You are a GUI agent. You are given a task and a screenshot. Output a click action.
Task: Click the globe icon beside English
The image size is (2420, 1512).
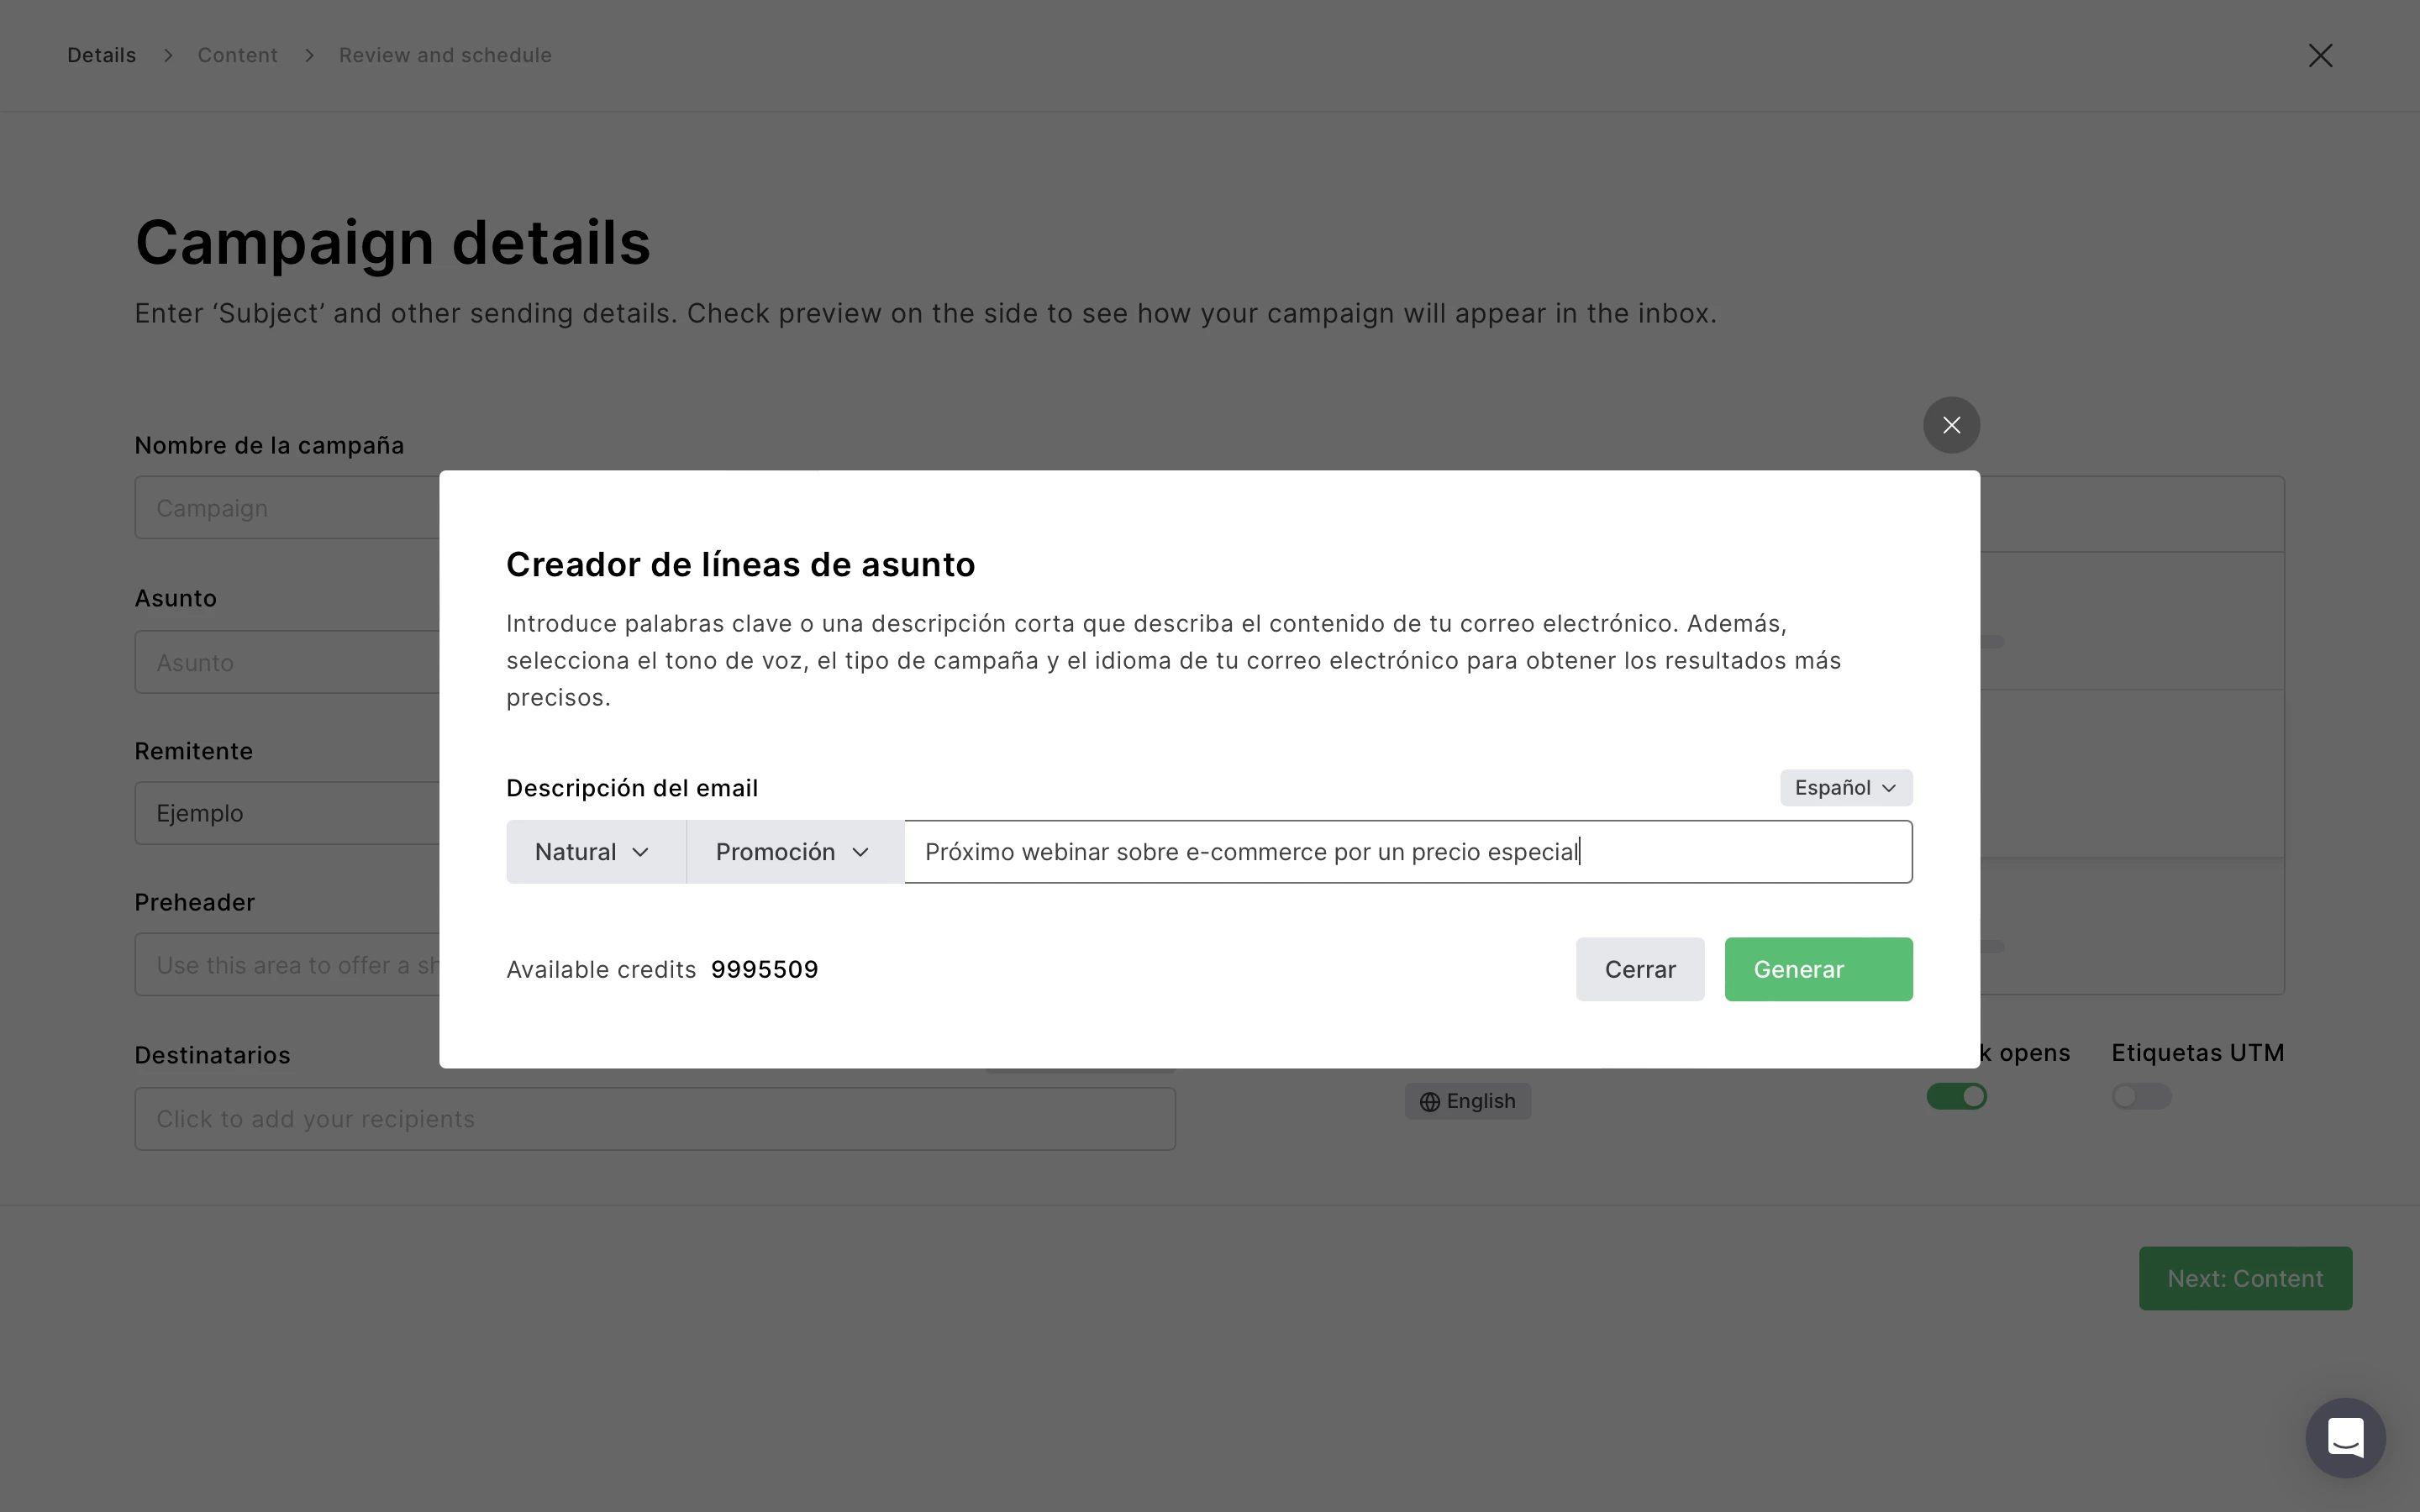coord(1430,1102)
